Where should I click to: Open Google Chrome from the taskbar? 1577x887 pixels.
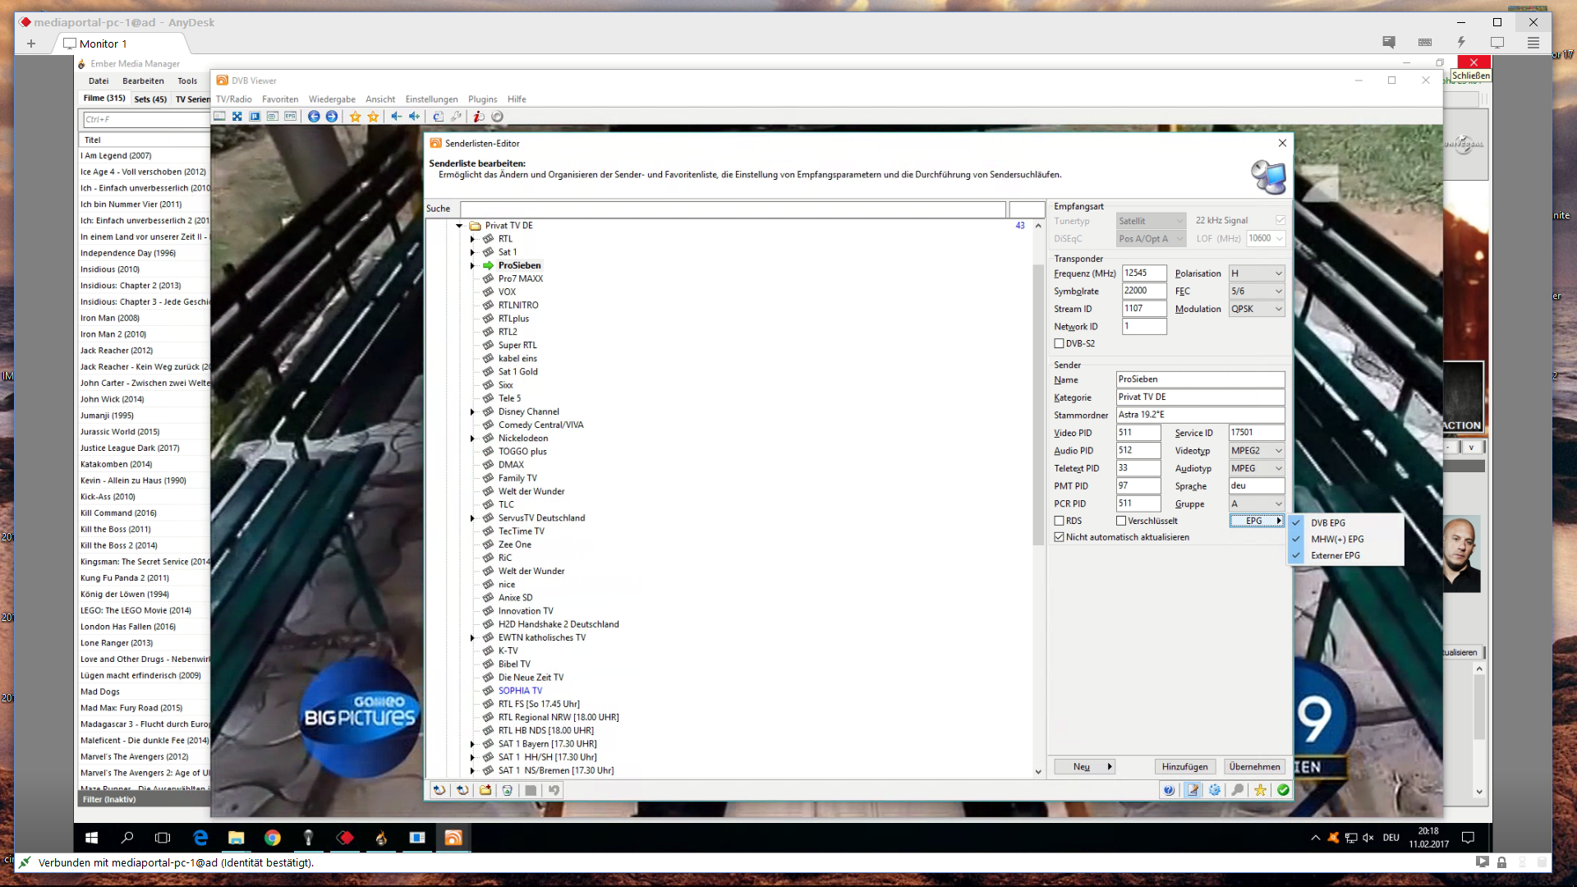pos(273,838)
